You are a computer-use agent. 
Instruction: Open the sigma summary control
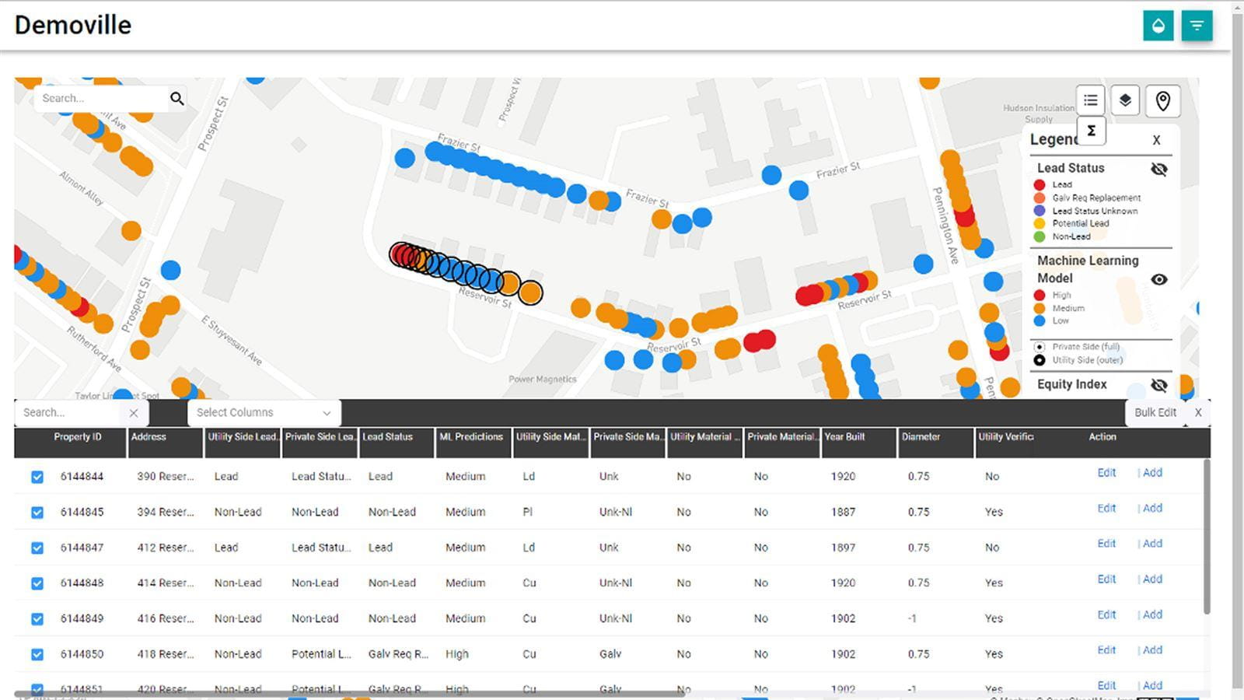pyautogui.click(x=1091, y=131)
